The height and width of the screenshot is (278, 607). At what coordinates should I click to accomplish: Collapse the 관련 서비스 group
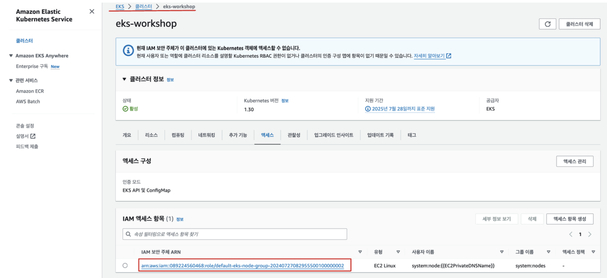click(x=11, y=80)
